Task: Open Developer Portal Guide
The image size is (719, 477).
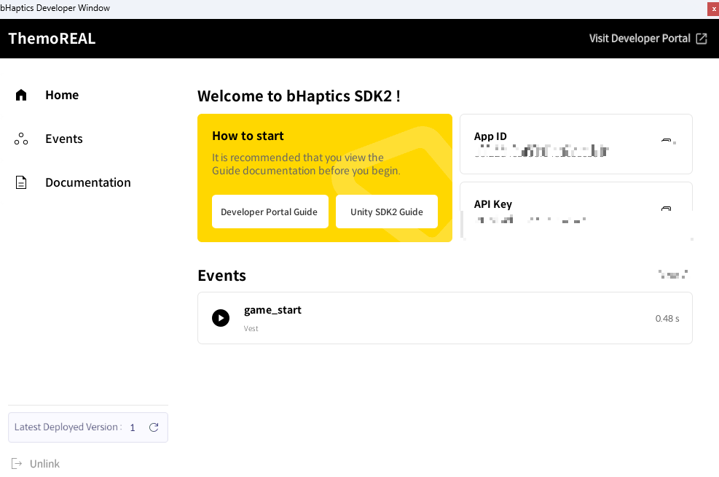Action: (270, 212)
